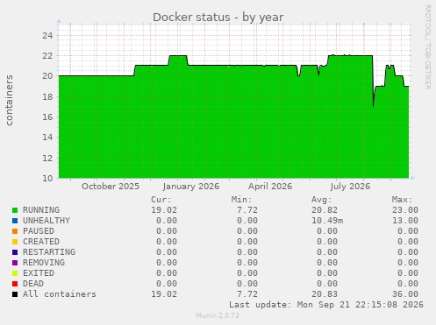Click the blue UNHEALTHY legend swatch
The image size is (436, 325).
point(15,221)
